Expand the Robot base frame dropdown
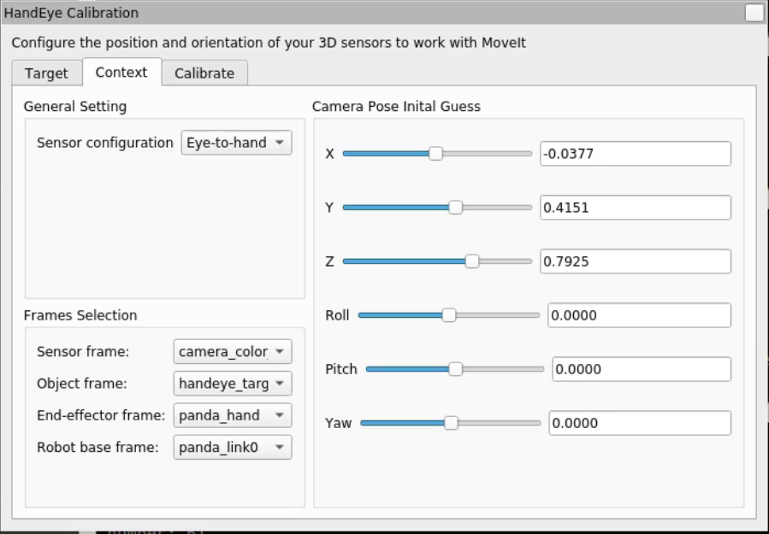 coord(233,447)
